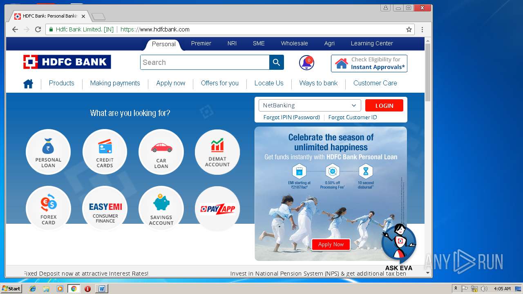The height and width of the screenshot is (294, 523).
Task: Click the page vertical scrollbar thumb
Action: click(x=428, y=72)
